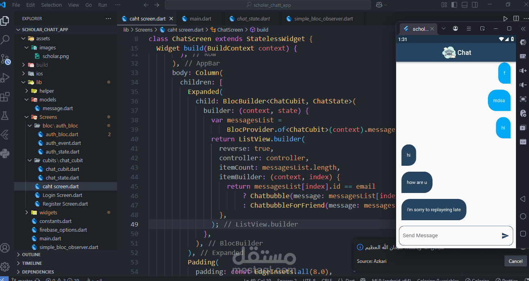Open the Accounts icon in activity bar
Screen dimensions: 529x281
tap(5, 248)
